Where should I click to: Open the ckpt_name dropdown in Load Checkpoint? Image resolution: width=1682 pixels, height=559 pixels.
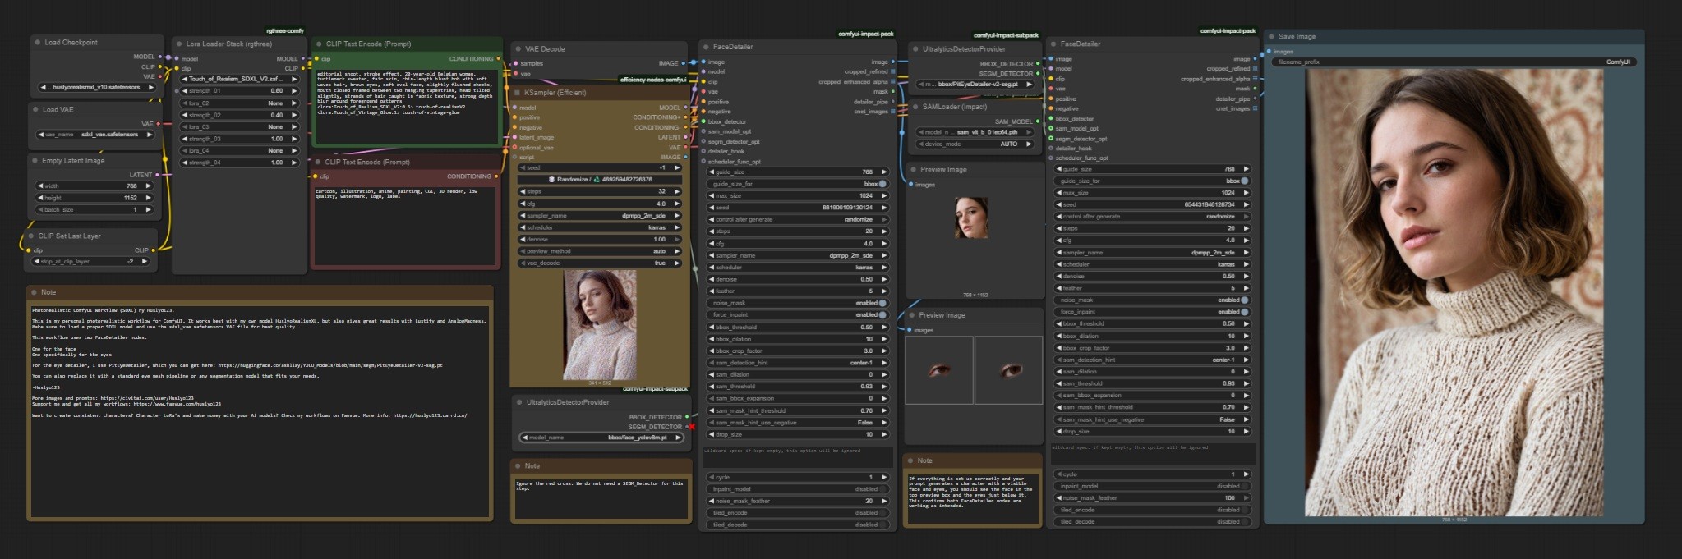pyautogui.click(x=96, y=87)
